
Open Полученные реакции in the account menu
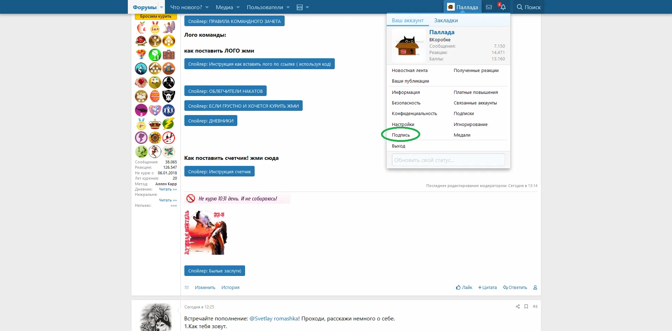tap(476, 71)
